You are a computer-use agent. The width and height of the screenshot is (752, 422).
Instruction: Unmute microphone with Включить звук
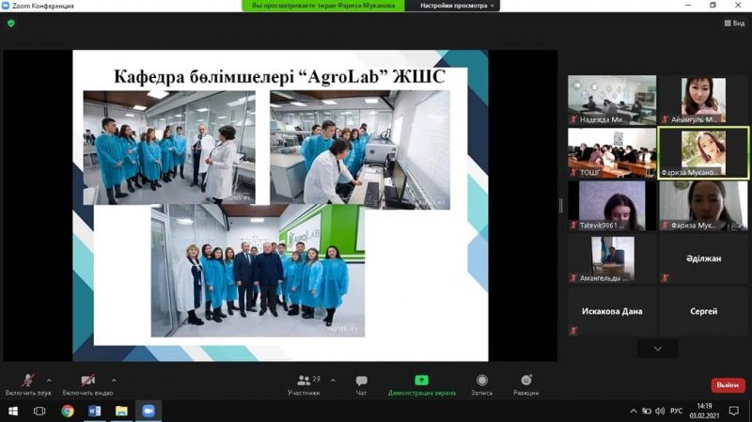[x=27, y=383]
